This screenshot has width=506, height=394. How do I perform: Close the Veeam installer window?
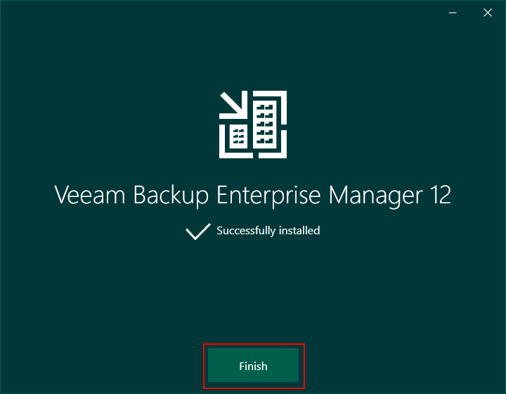(x=488, y=13)
